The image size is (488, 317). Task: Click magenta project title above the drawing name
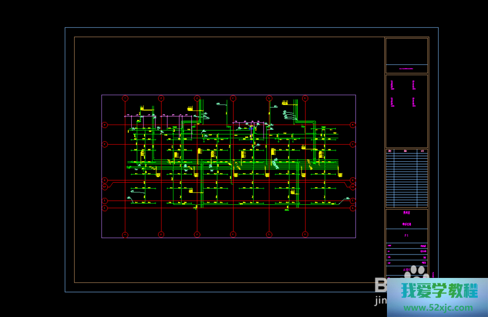407,213
